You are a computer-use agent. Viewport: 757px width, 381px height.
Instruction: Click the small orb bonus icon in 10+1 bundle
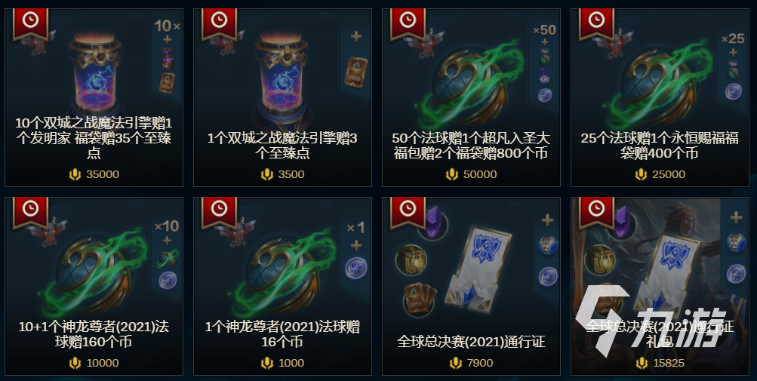point(168,258)
